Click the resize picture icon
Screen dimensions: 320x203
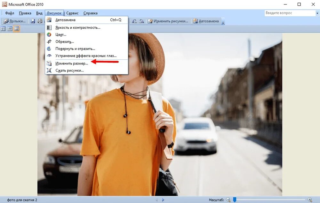49,63
